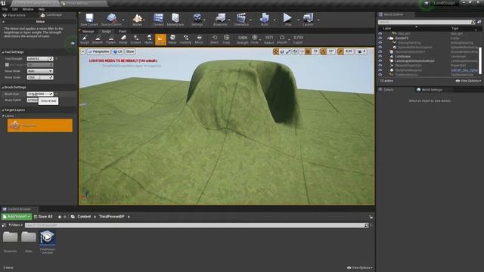This screenshot has height=272, width=484.
Task: Select the region Select tool
Action: point(215,39)
